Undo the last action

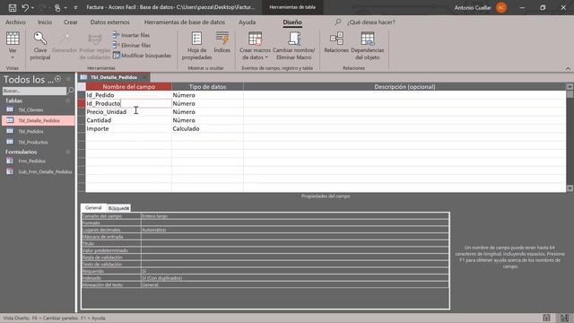coord(25,7)
